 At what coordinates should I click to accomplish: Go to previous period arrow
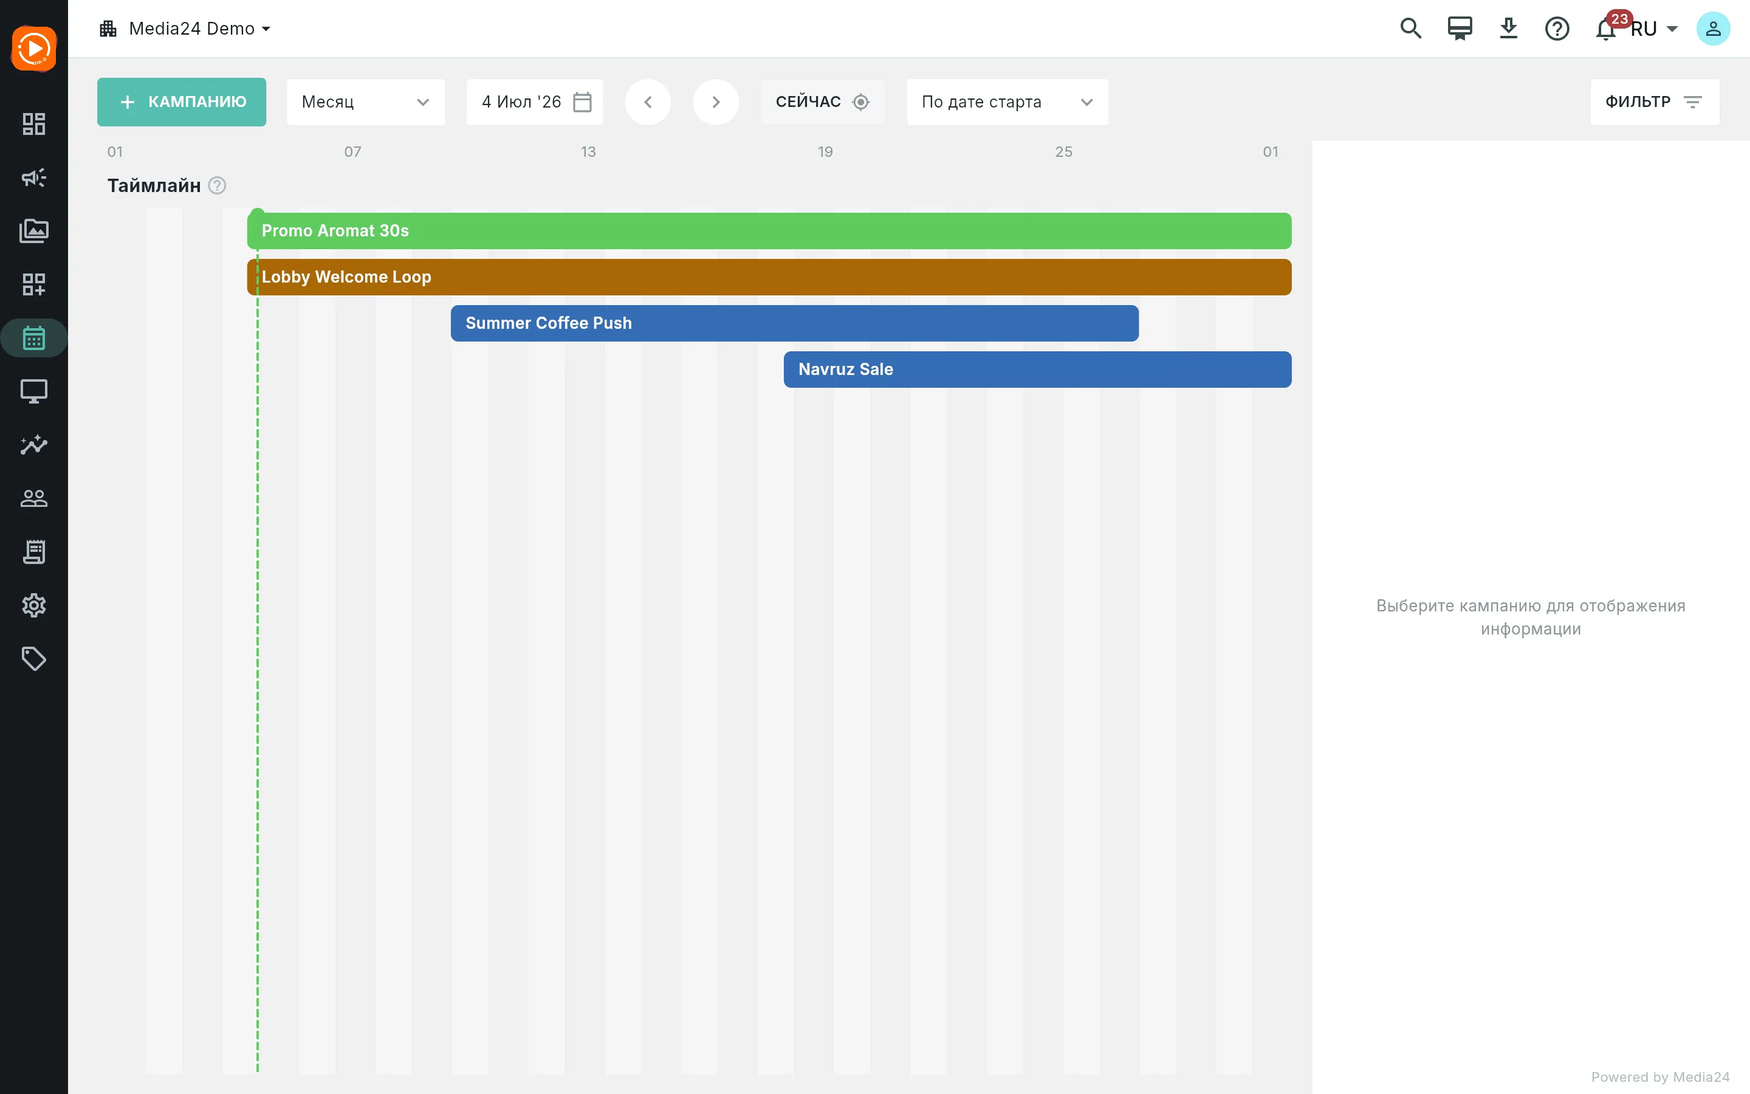pos(648,102)
